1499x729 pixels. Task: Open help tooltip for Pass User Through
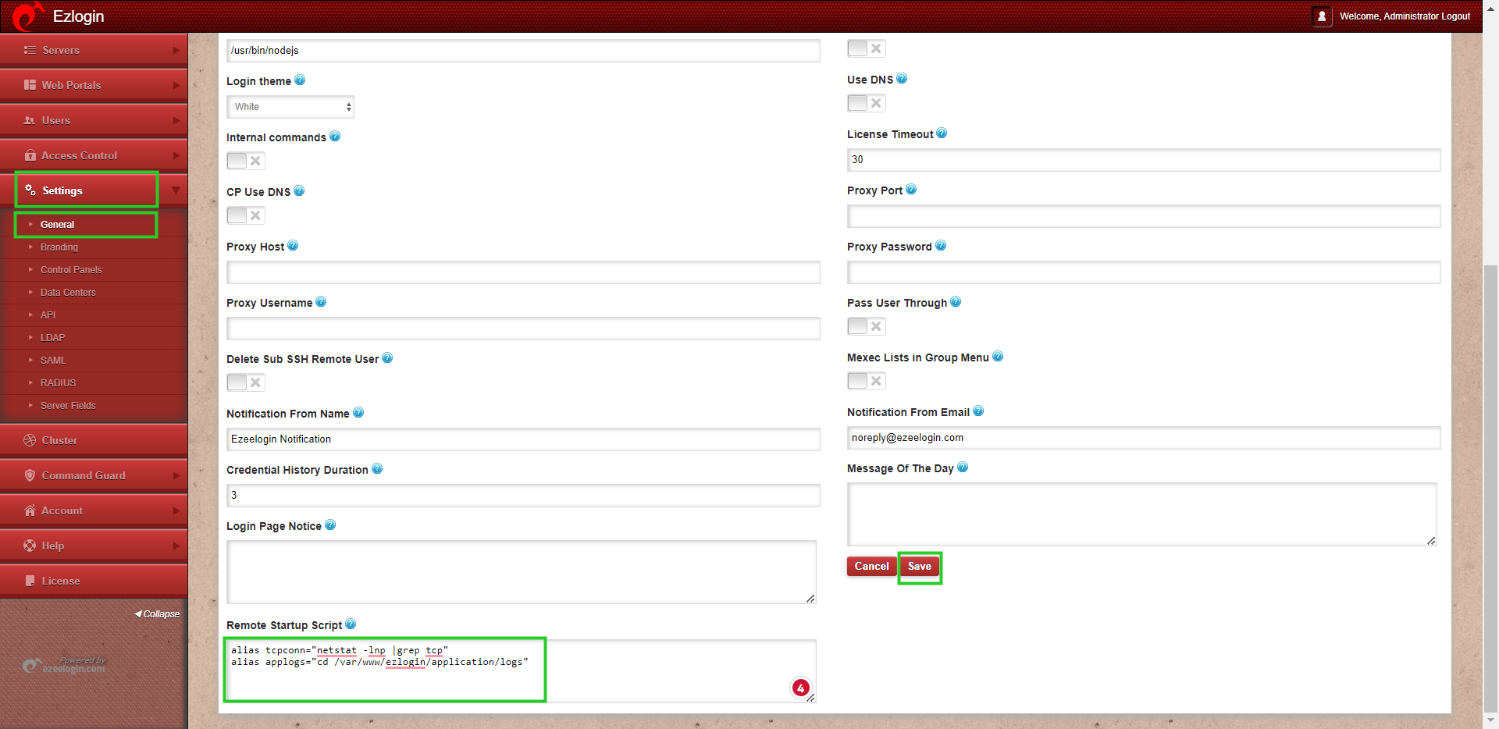click(956, 302)
